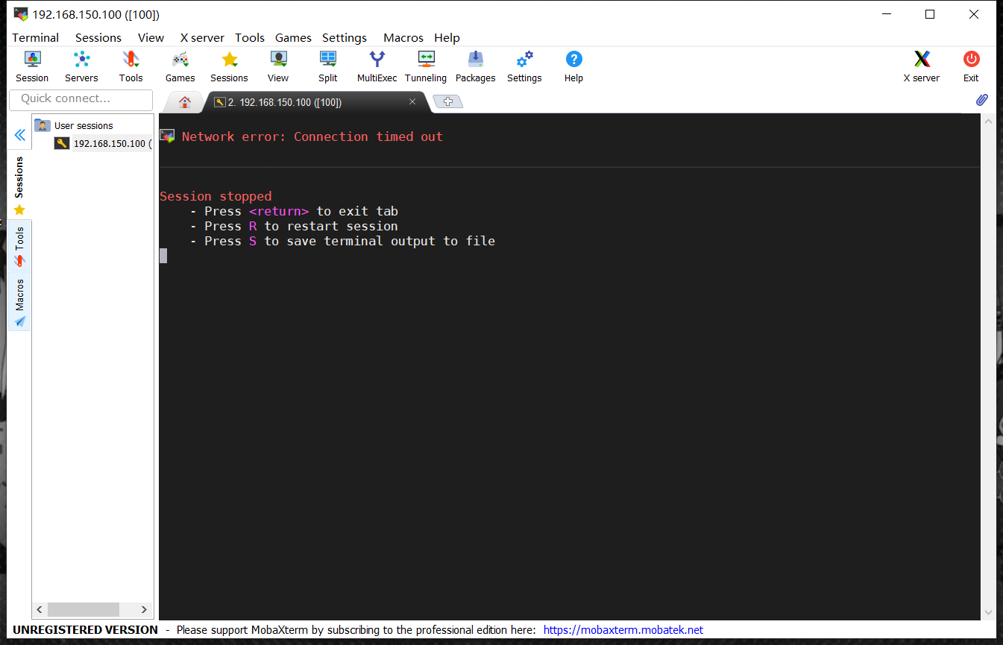Open a new terminal tab with the plus button
1003x645 pixels.
pos(447,101)
